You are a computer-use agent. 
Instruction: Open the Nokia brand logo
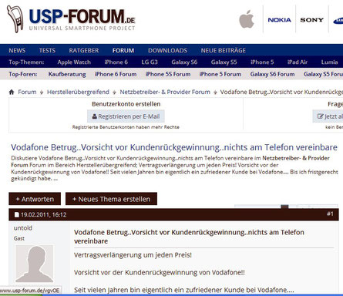click(280, 20)
